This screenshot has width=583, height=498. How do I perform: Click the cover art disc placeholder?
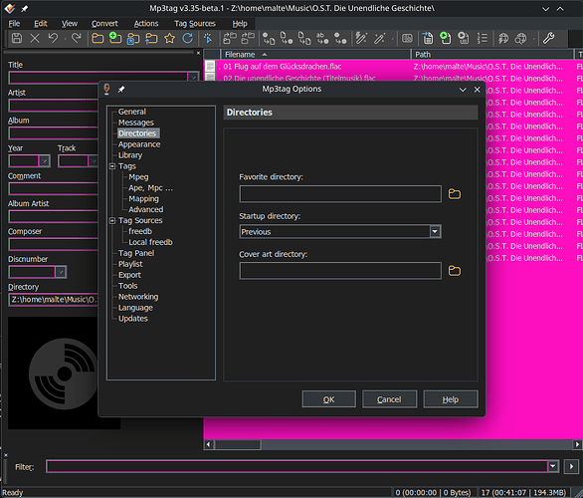64,373
